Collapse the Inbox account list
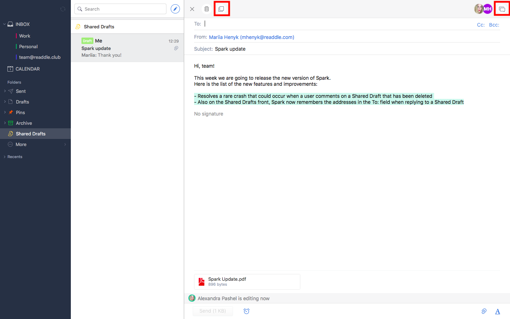This screenshot has width=510, height=319. [x=4, y=24]
